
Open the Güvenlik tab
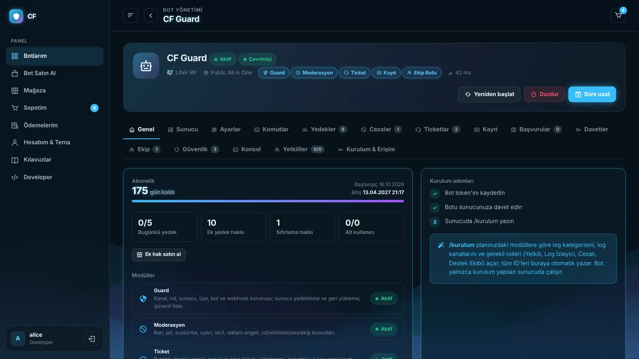click(x=196, y=149)
